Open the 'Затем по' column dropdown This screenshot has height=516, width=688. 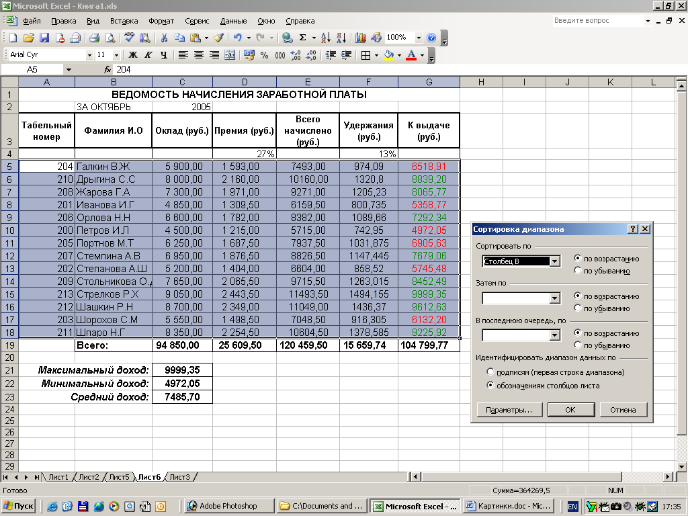tap(554, 298)
